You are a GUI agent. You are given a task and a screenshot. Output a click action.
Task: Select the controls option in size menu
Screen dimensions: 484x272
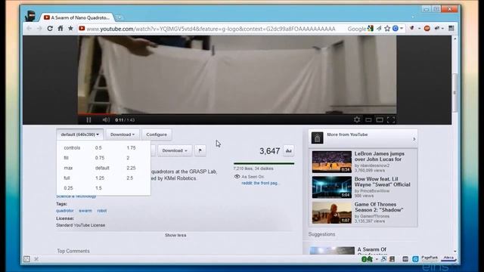72,148
